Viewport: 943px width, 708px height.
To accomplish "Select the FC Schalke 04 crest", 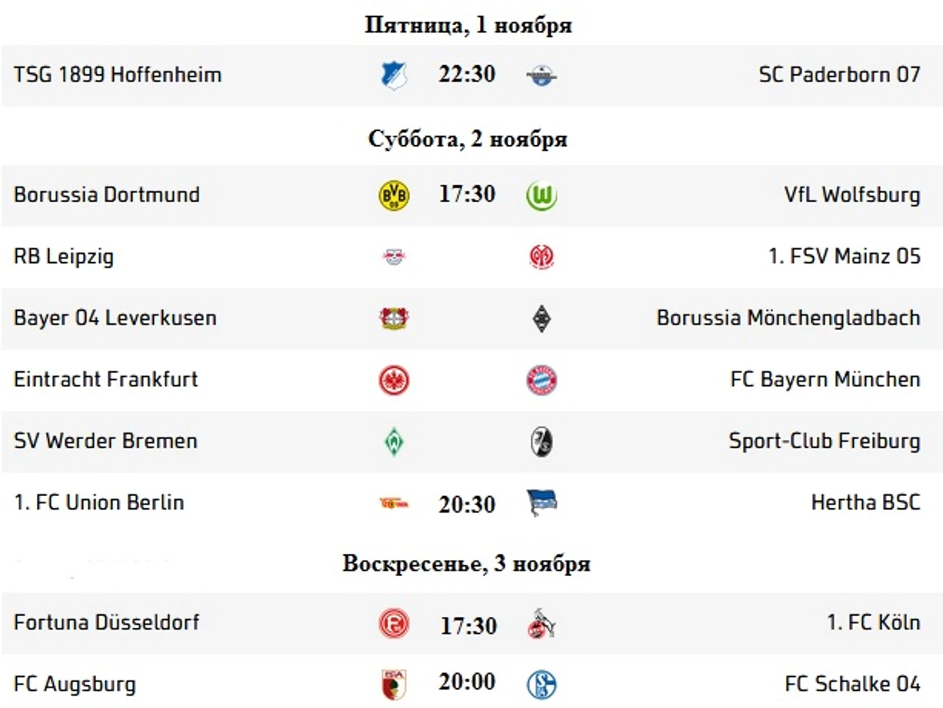I will coord(541,685).
